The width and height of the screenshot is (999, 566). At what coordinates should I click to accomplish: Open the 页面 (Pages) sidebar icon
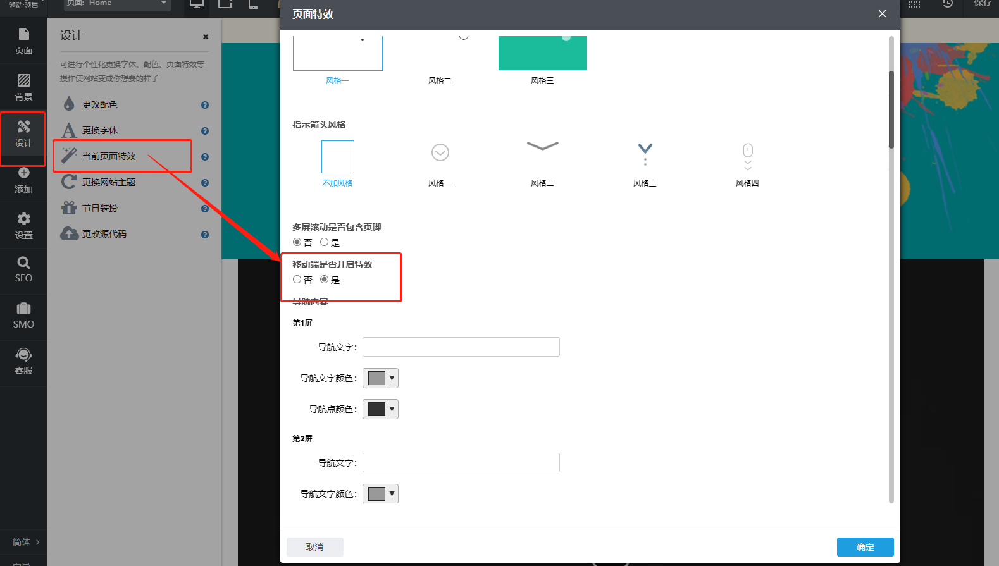click(23, 41)
